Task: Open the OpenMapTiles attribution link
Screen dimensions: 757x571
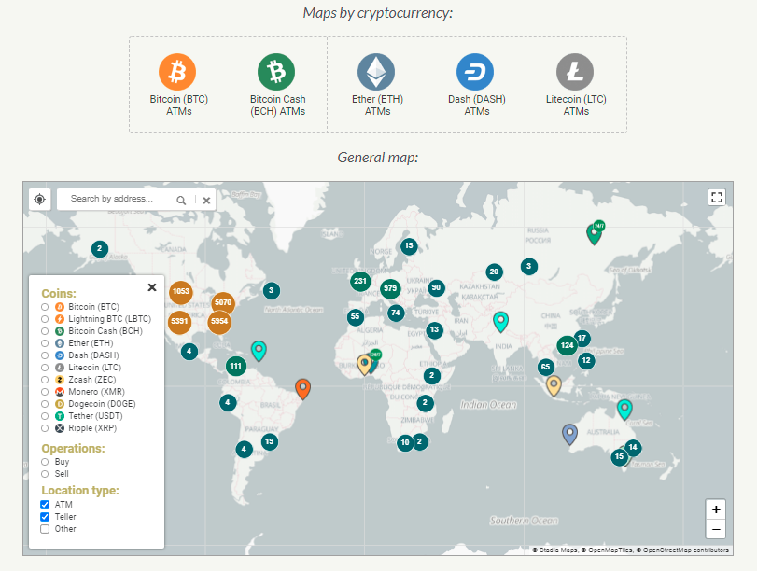Action: point(610,550)
